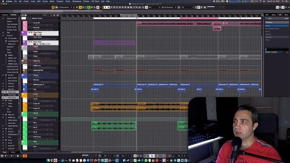Click the pink Vocal 03 track color swatch
The height and width of the screenshot is (163, 290).
tap(24, 23)
